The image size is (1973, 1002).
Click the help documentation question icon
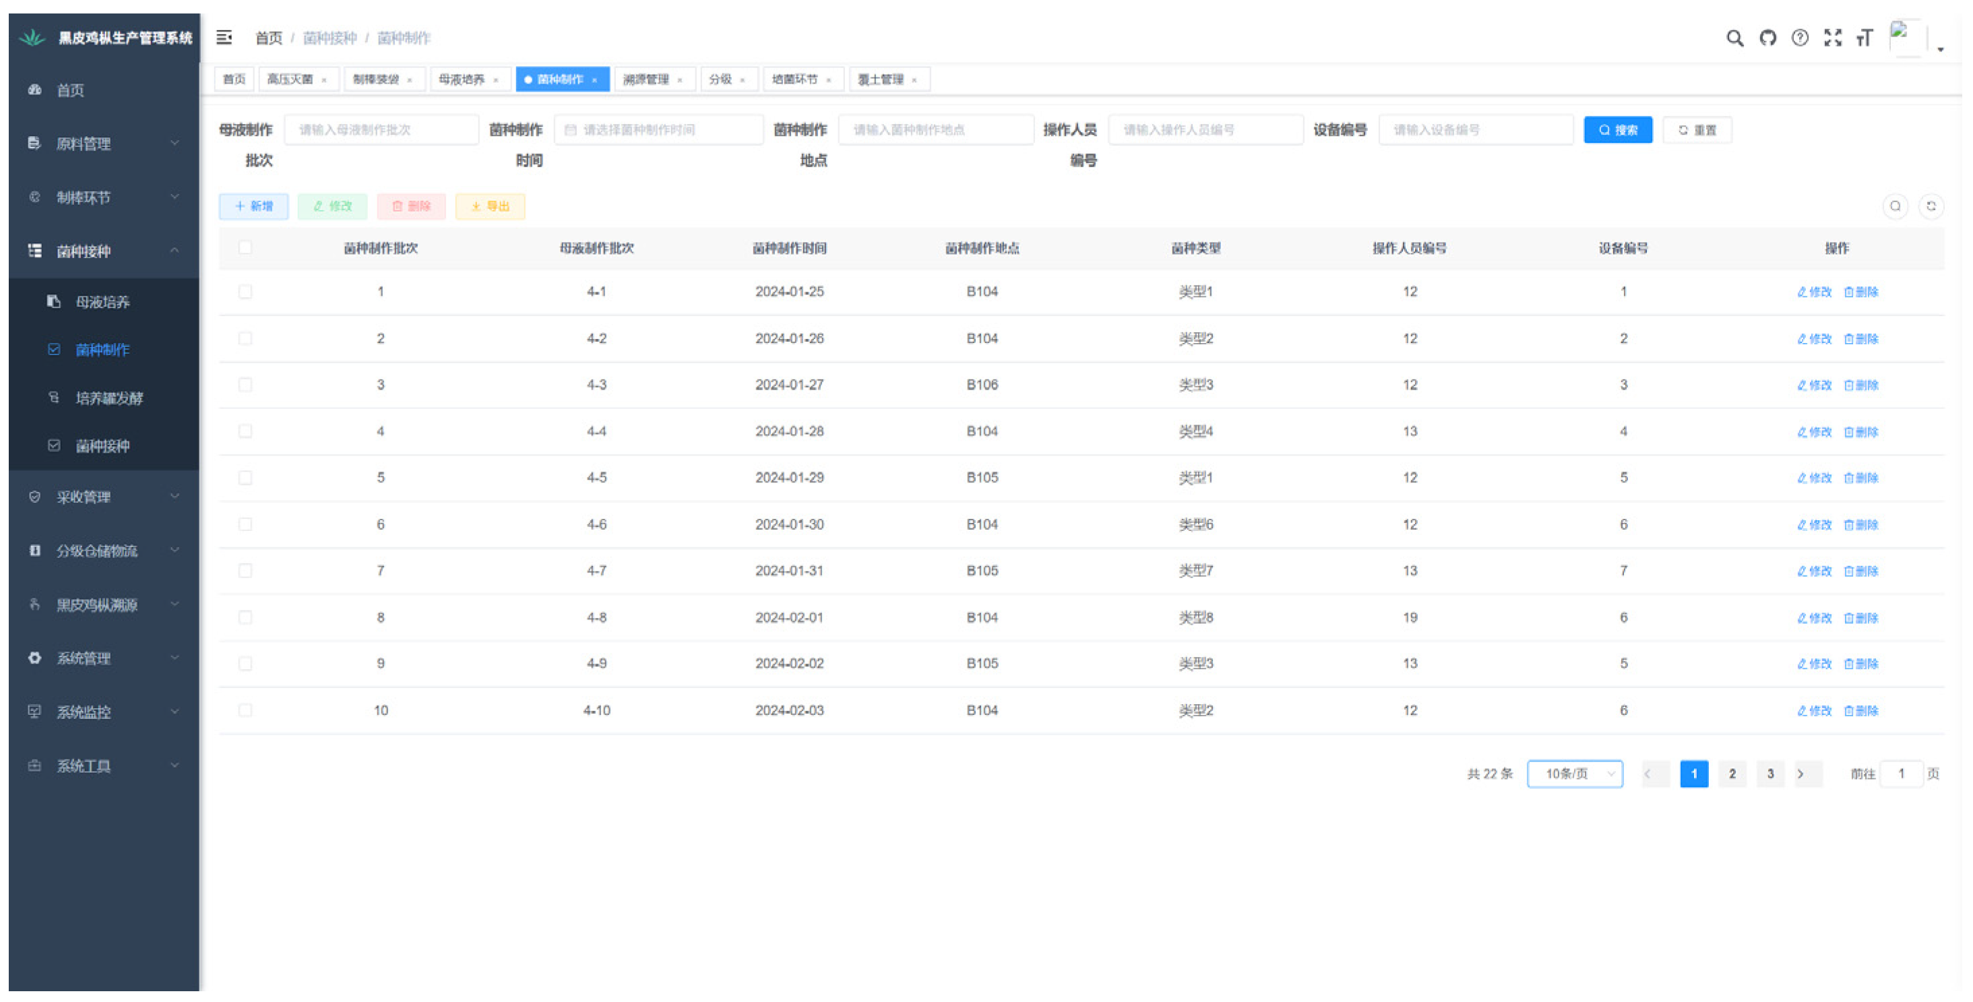1800,38
